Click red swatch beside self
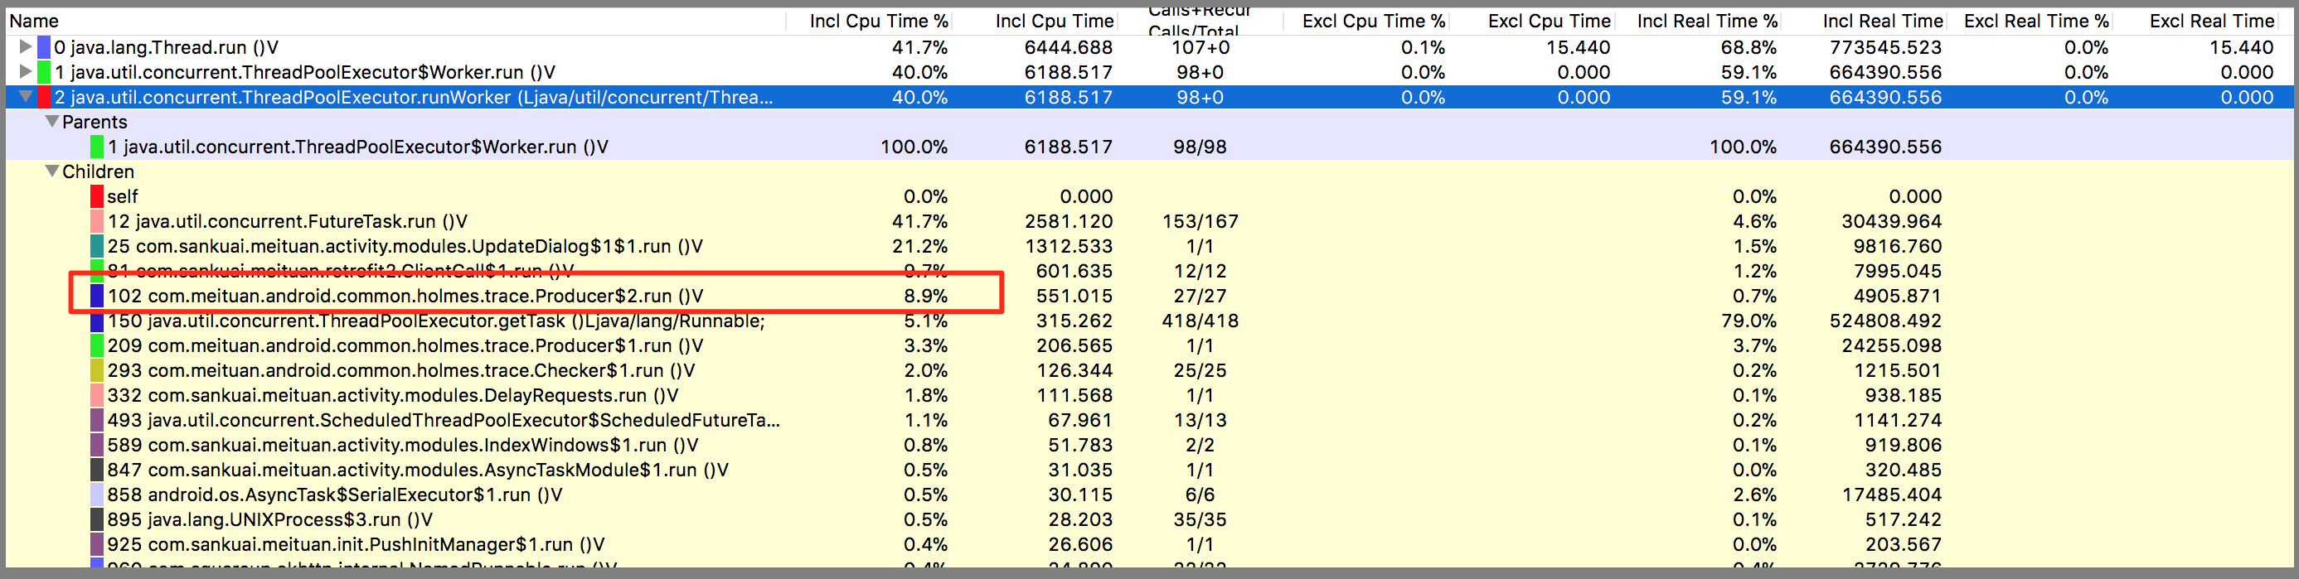 tap(96, 196)
